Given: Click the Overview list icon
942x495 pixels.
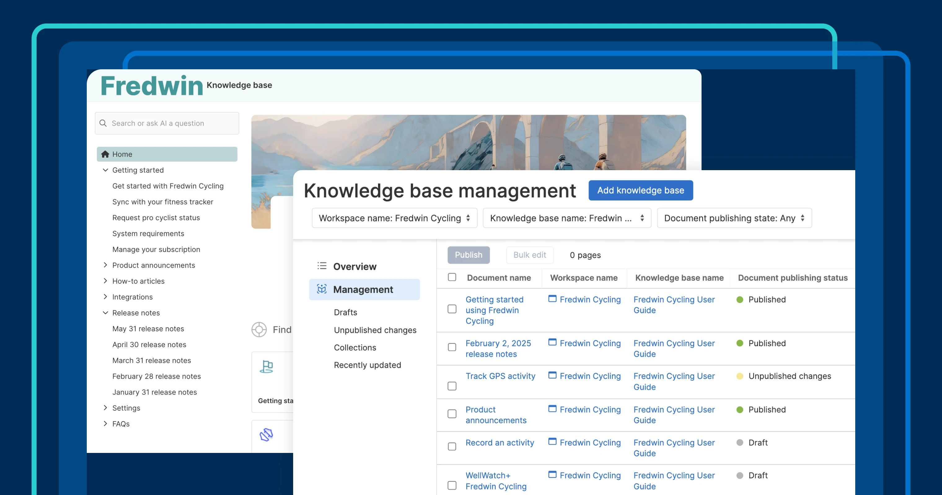Looking at the screenshot, I should click(x=321, y=266).
